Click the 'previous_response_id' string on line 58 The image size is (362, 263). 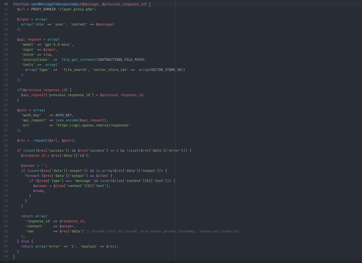coord(70,95)
